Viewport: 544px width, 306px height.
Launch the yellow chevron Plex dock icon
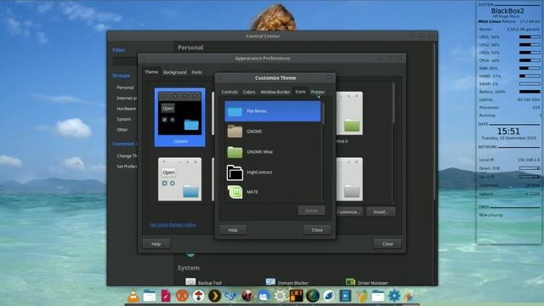215,296
